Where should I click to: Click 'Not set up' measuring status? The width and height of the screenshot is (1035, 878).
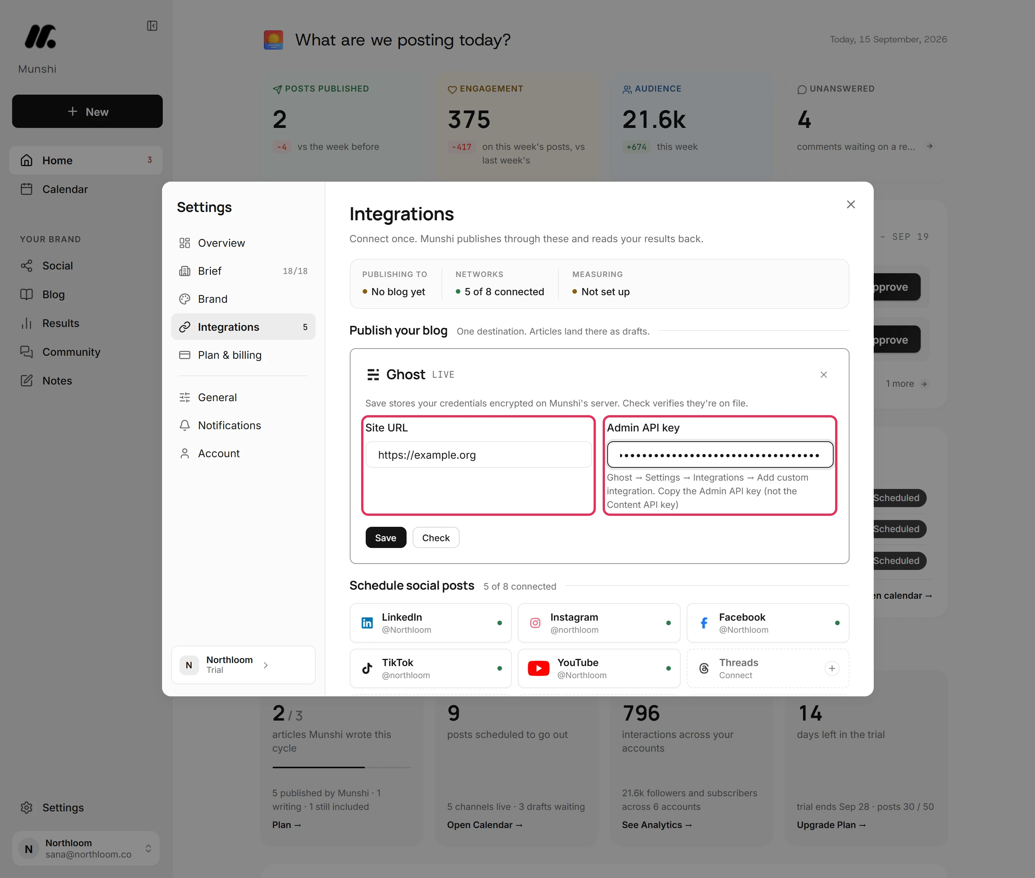click(601, 292)
